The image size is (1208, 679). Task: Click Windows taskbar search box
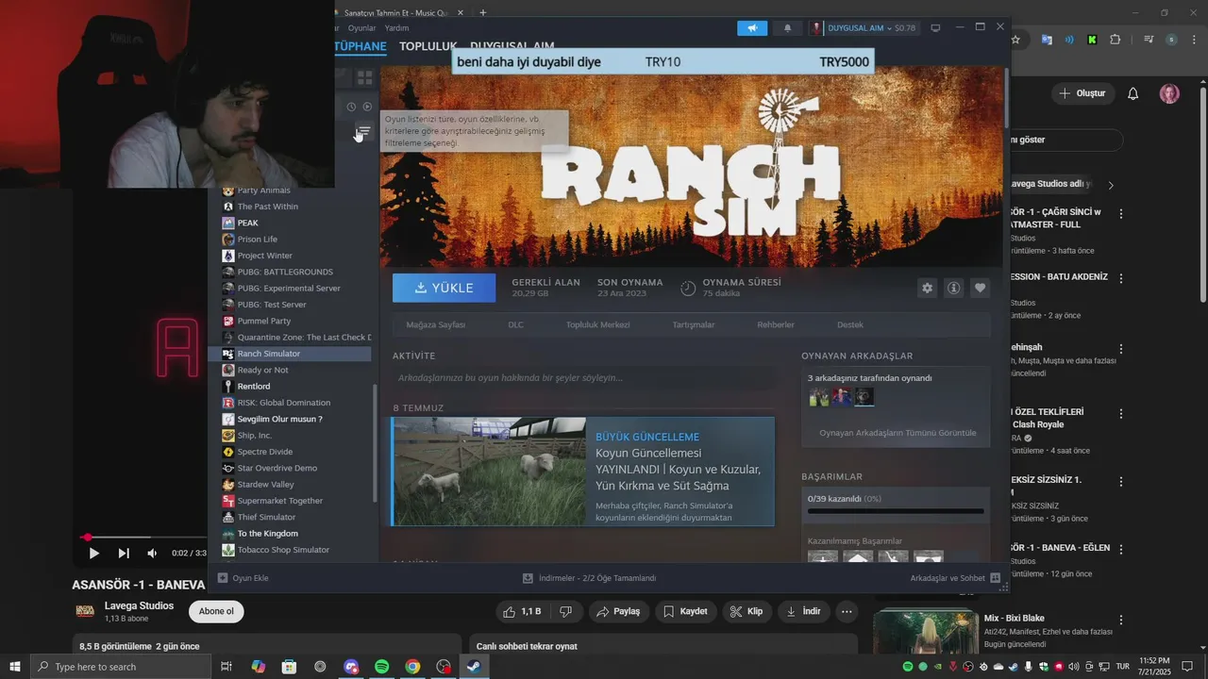pyautogui.click(x=120, y=667)
